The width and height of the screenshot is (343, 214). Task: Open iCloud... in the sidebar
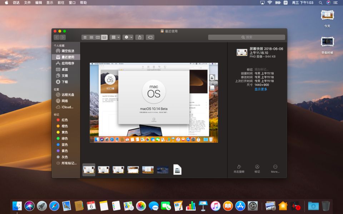[x=66, y=107]
